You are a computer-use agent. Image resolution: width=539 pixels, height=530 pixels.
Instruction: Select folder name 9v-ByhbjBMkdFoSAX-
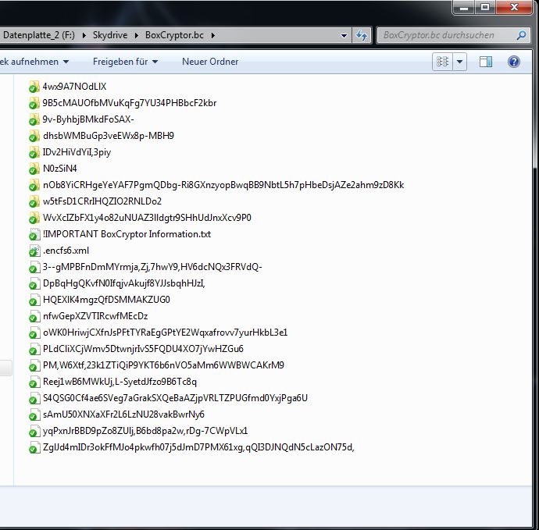coord(88,119)
